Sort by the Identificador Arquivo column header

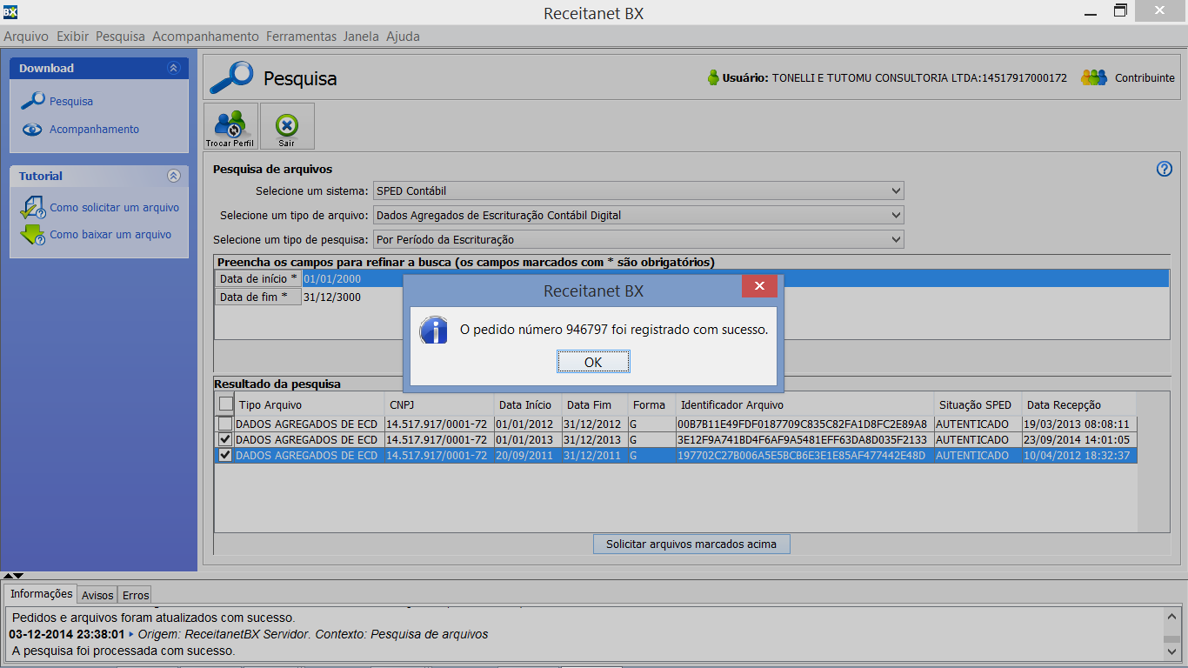point(805,404)
